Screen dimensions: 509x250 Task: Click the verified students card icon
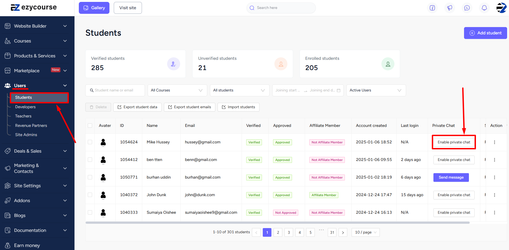tap(174, 64)
